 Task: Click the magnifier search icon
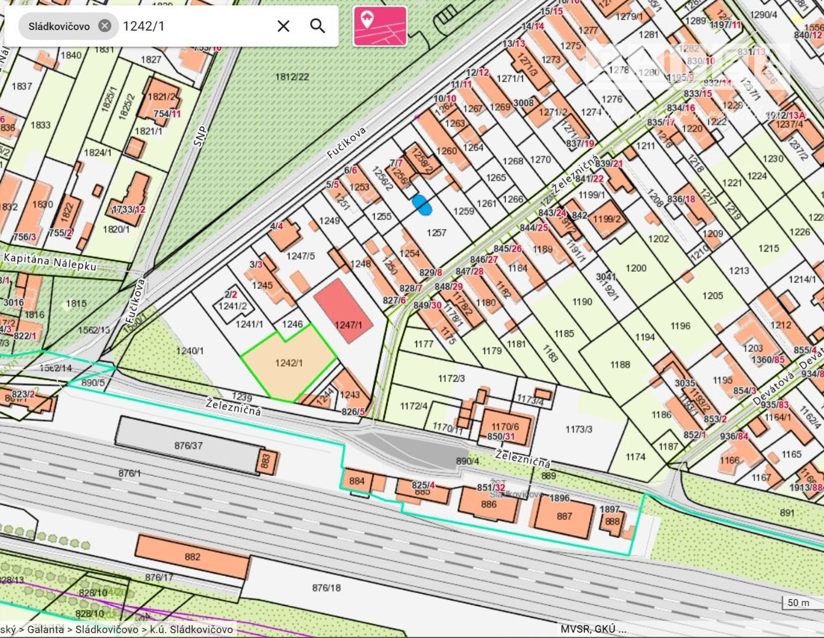(x=318, y=26)
